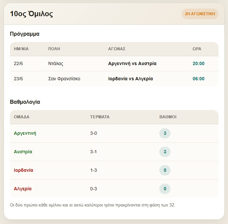The width and height of the screenshot is (228, 224).
Task: Select the date 22/6
Action: pos(18,63)
